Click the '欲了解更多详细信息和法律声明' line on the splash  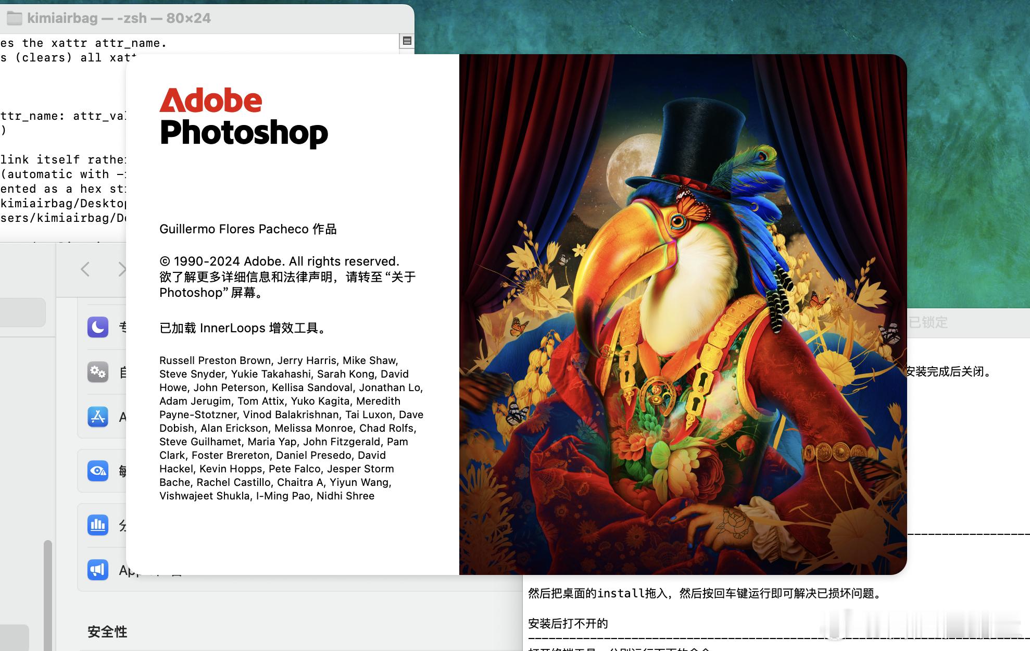click(x=287, y=277)
